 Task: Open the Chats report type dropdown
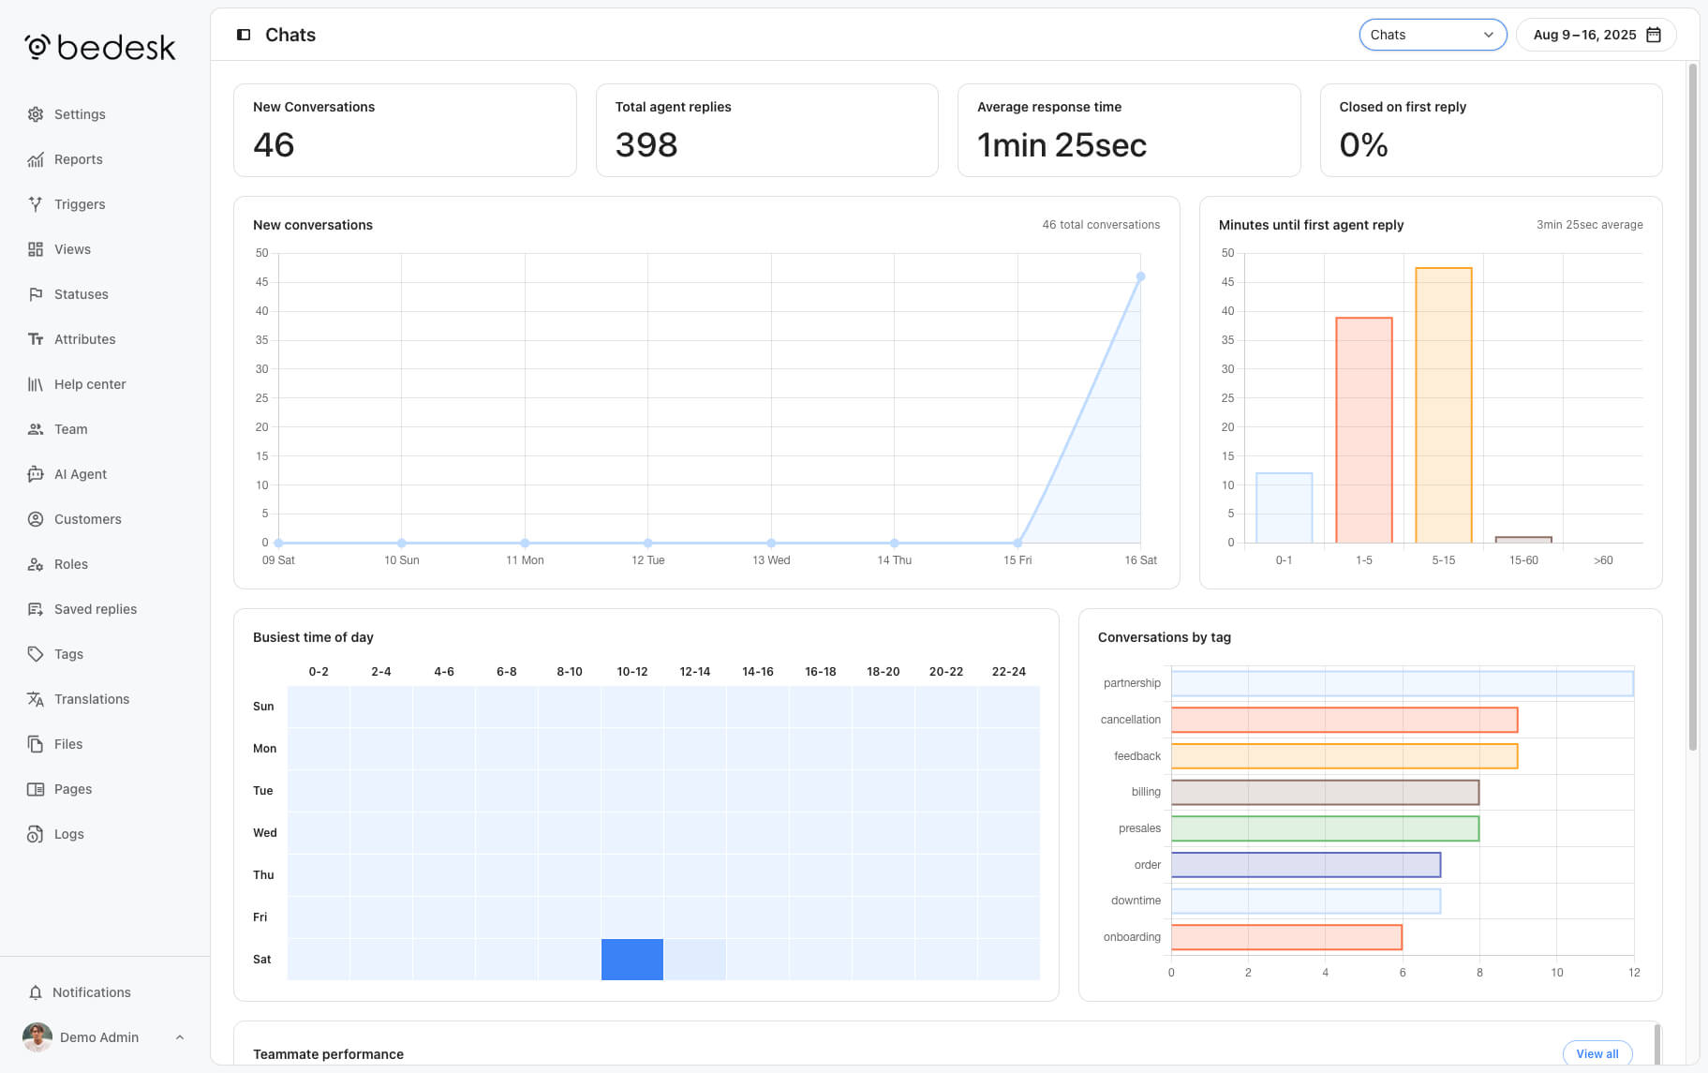[x=1433, y=35]
